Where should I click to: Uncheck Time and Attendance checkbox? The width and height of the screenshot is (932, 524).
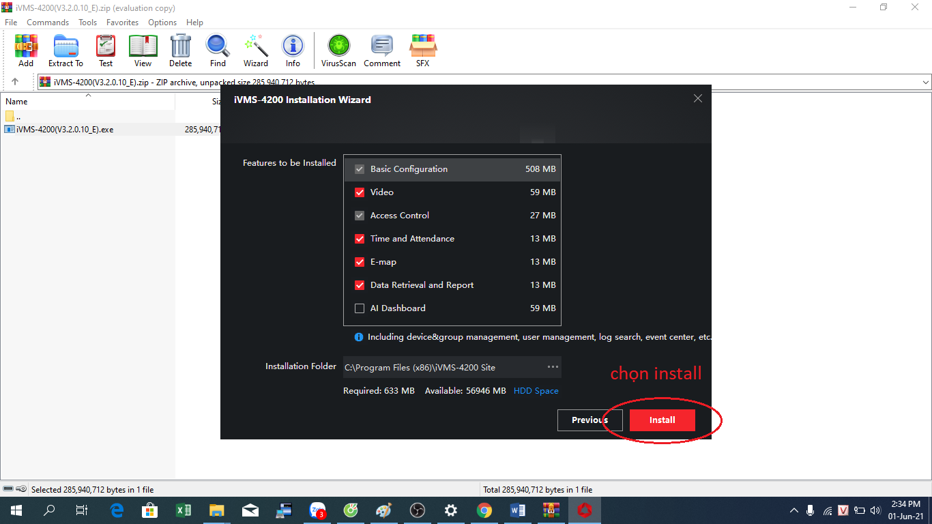pyautogui.click(x=360, y=239)
